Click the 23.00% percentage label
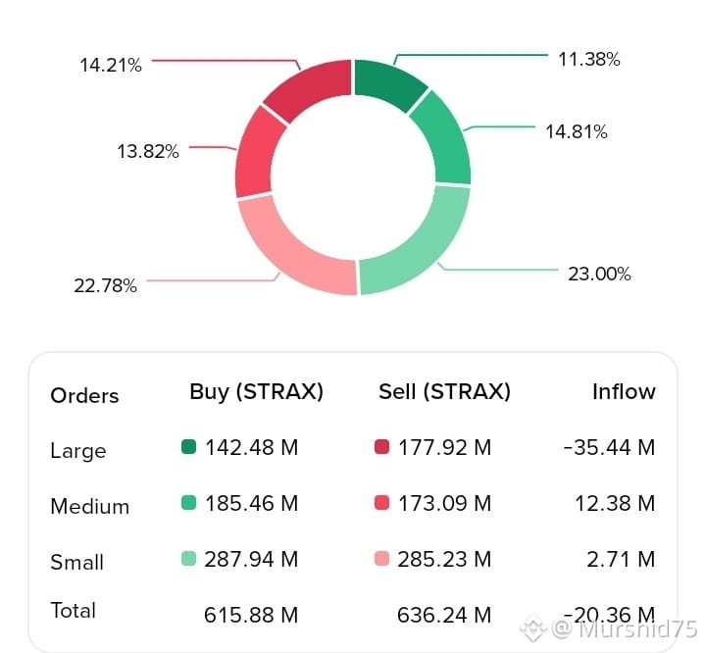Screen dimensions: 705x653 pos(599,274)
